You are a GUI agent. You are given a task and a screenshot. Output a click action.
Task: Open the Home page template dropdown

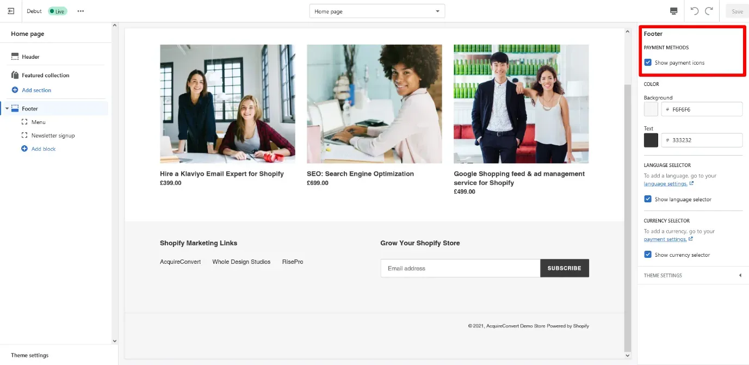[x=377, y=11]
